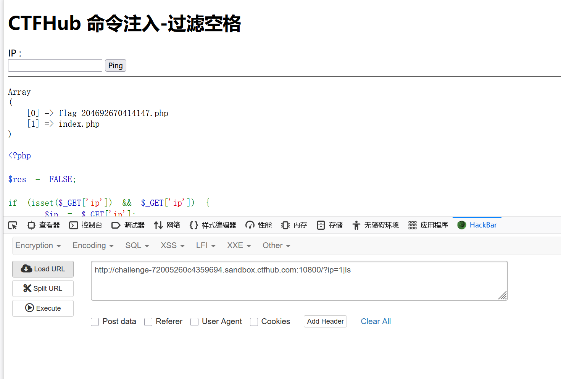The height and width of the screenshot is (379, 561).
Task: Select the HackBar tab label
Action: pos(483,225)
